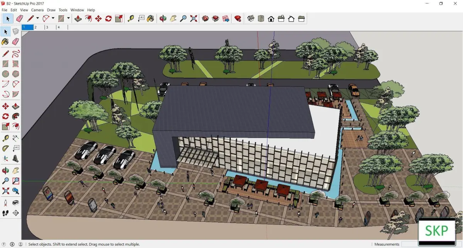This screenshot has height=248, width=463.
Task: Select the Move tool in top toolbar
Action: [98, 18]
